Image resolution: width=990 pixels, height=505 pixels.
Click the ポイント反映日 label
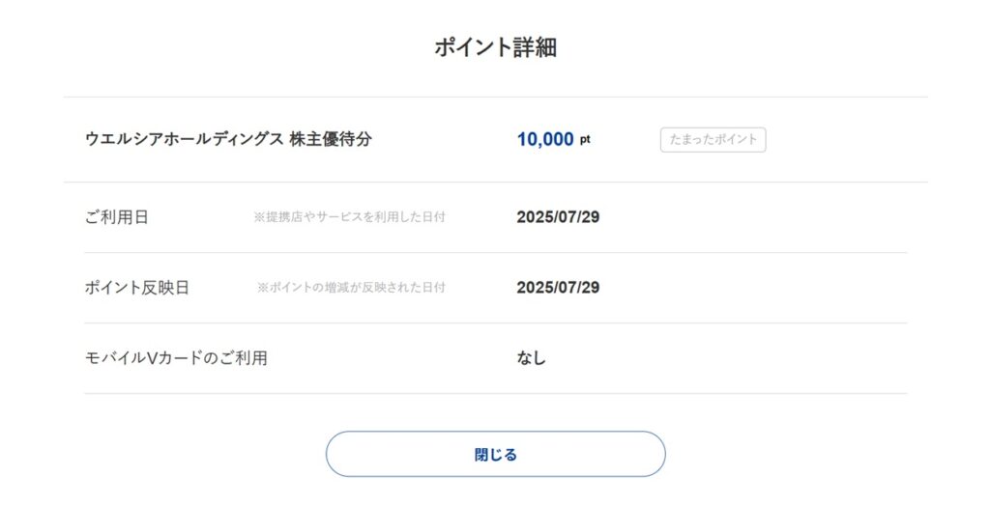pyautogui.click(x=137, y=288)
